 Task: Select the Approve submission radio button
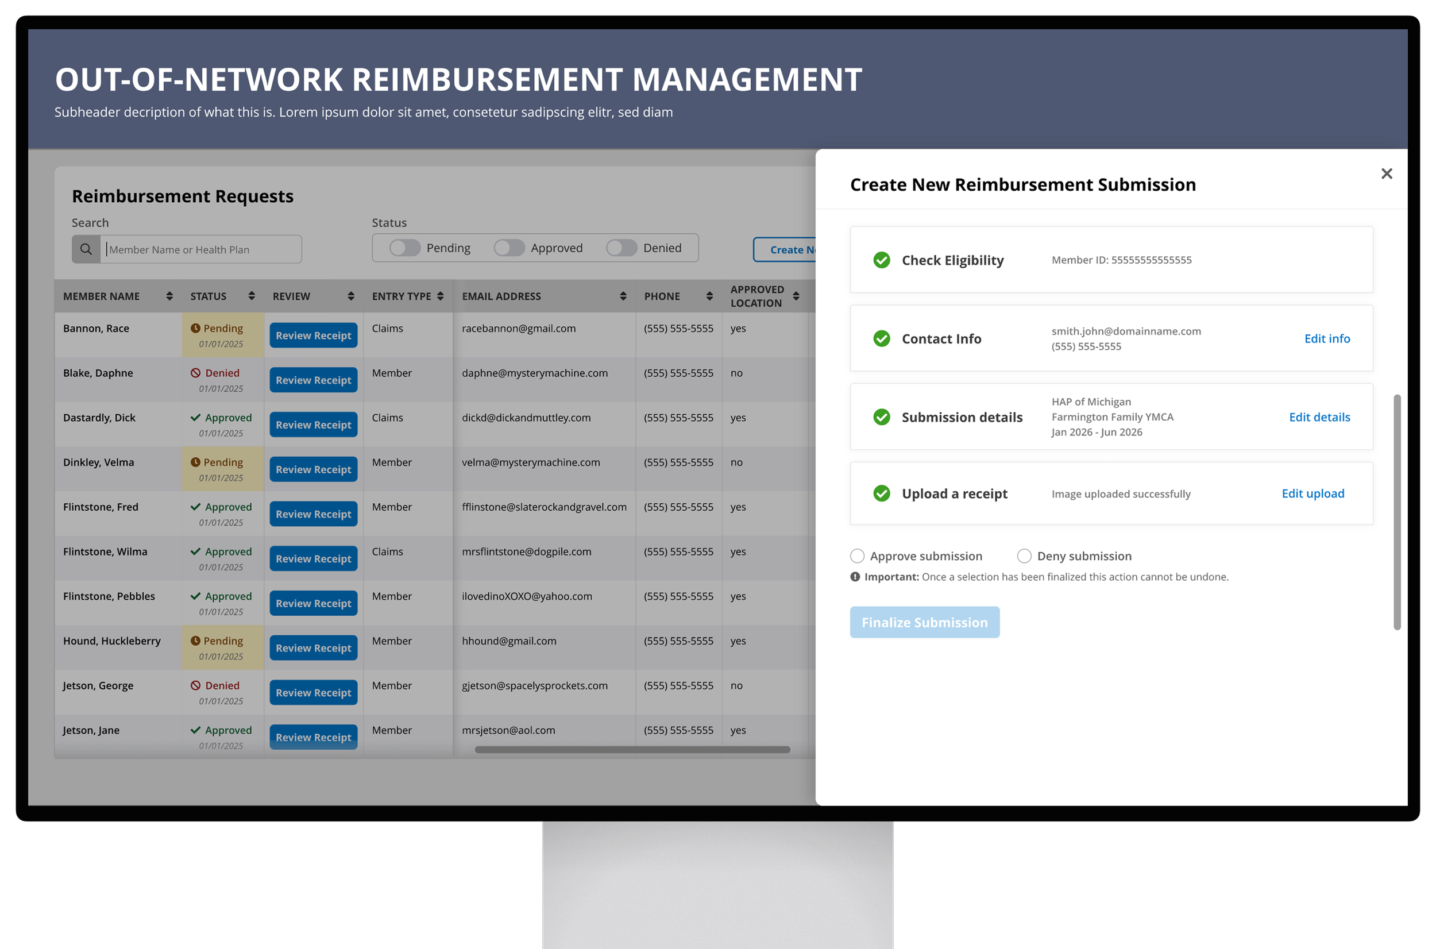857,555
